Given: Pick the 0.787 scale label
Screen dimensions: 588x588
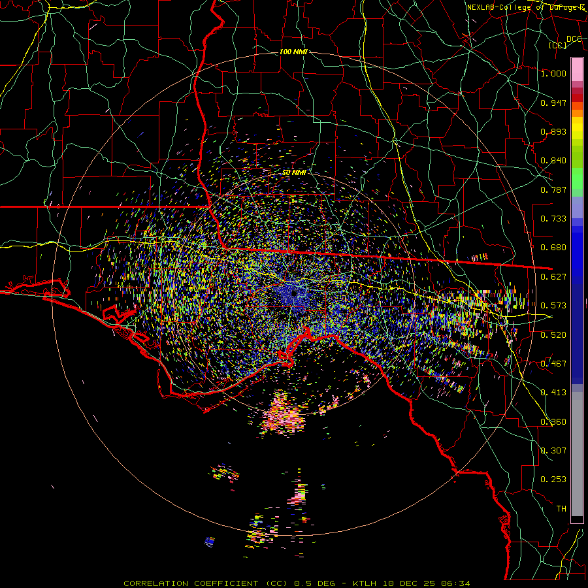Looking at the screenshot, I should coord(553,189).
